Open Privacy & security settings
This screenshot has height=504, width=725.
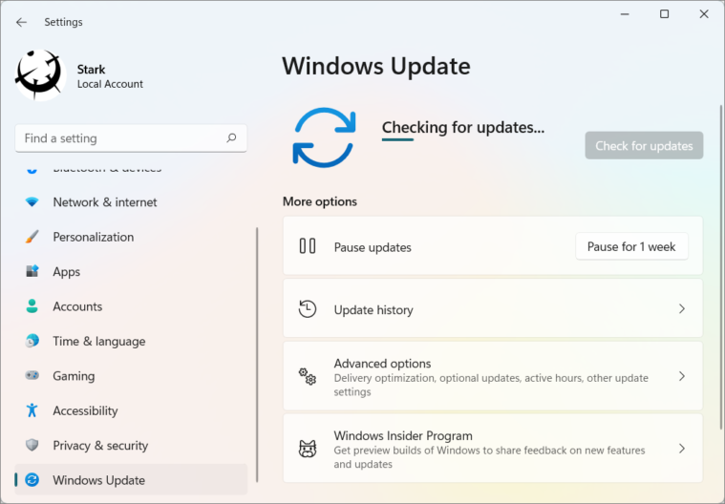[131, 445]
